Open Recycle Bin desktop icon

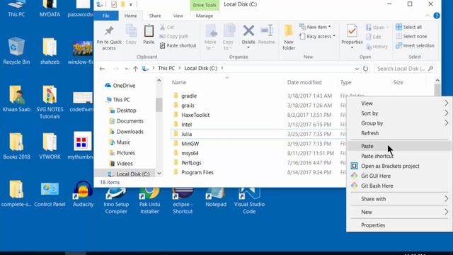click(16, 51)
